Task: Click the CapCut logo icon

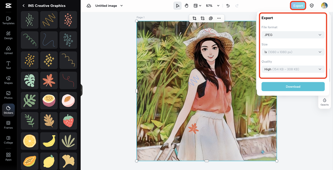Action: coord(8,6)
